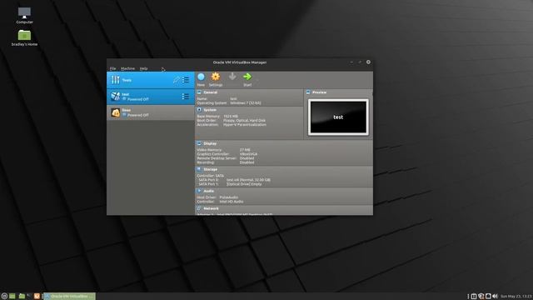Click the test VM preview thumbnail
This screenshot has height=300, width=533.
click(338, 117)
